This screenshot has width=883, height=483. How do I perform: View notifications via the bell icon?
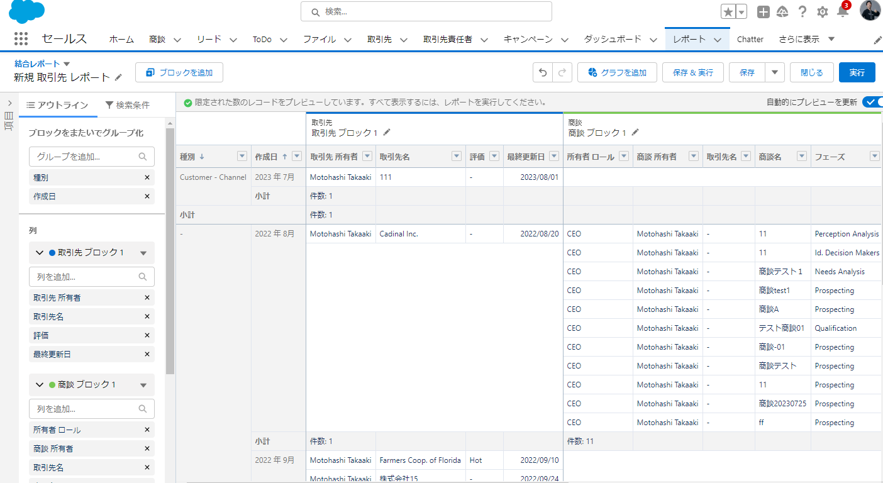coord(842,11)
